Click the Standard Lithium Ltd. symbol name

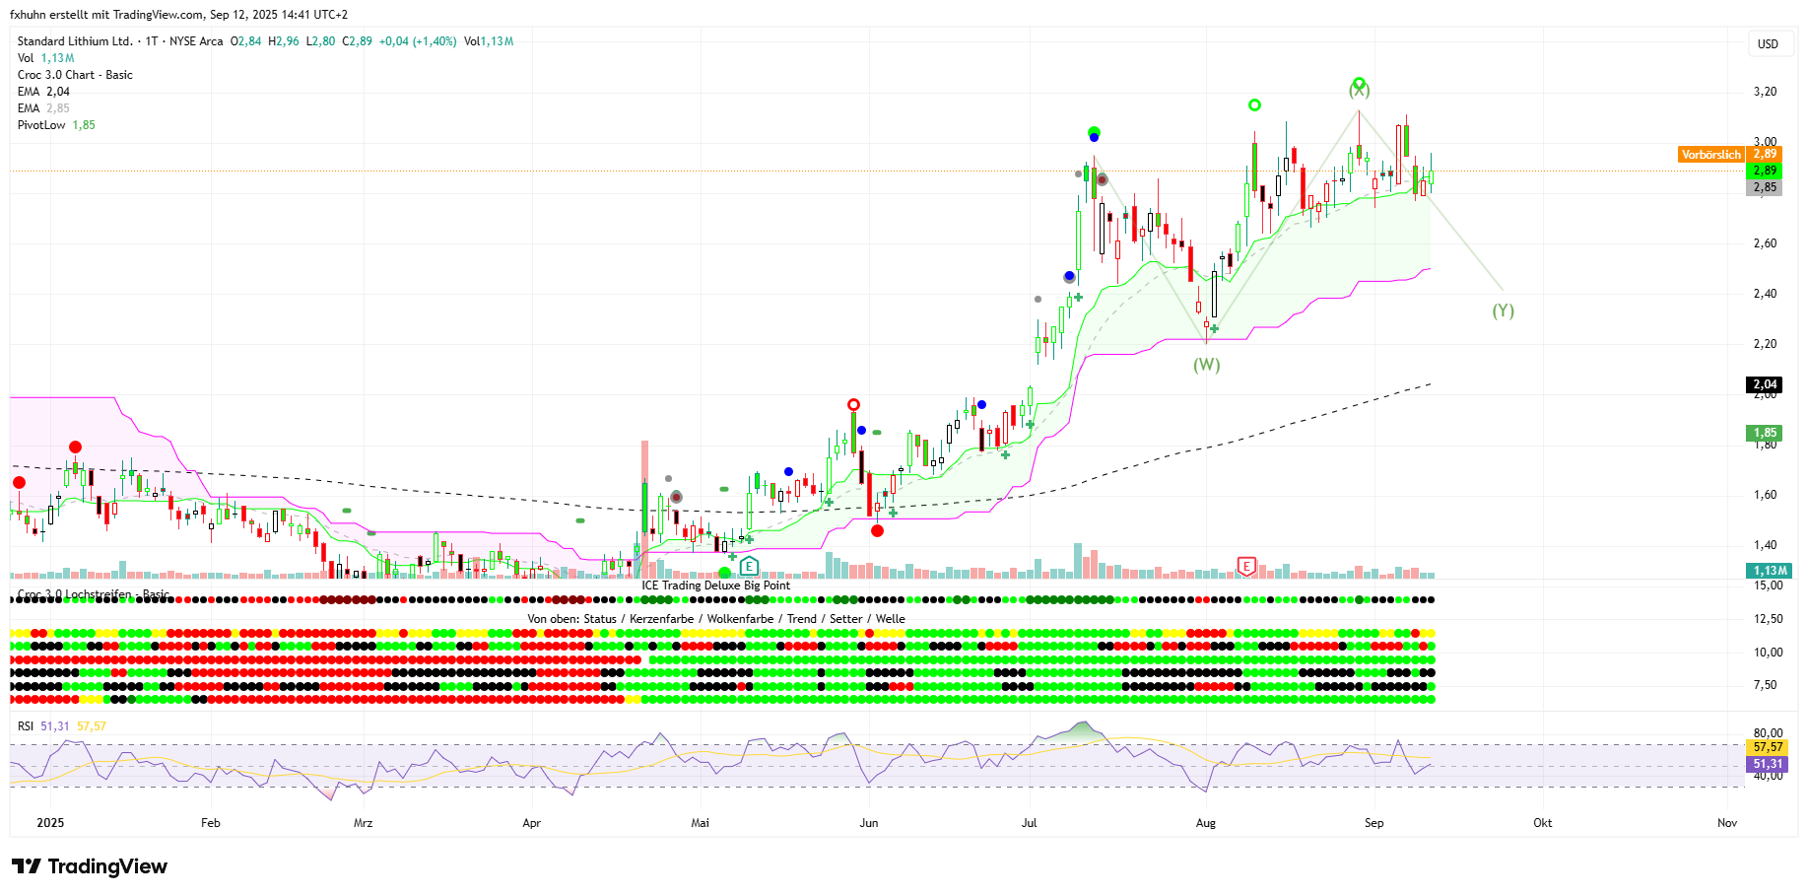(75, 41)
